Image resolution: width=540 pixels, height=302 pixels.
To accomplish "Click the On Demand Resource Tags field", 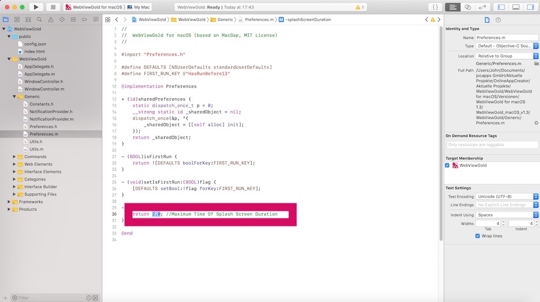I will [x=492, y=145].
